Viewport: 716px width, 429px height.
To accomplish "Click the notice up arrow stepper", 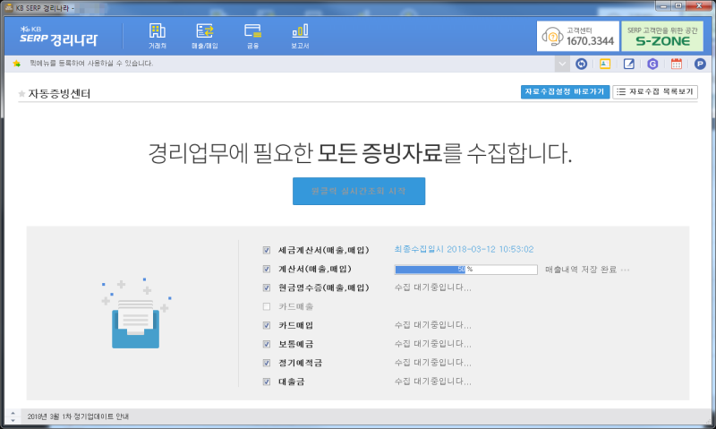I will 13,413.
